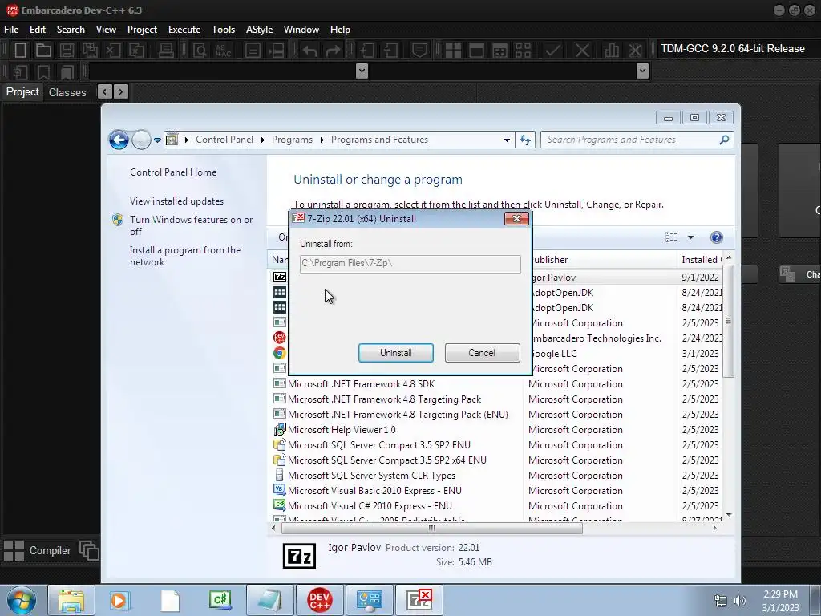Expand the Control Panel breadcrumb arrow

click(x=262, y=140)
